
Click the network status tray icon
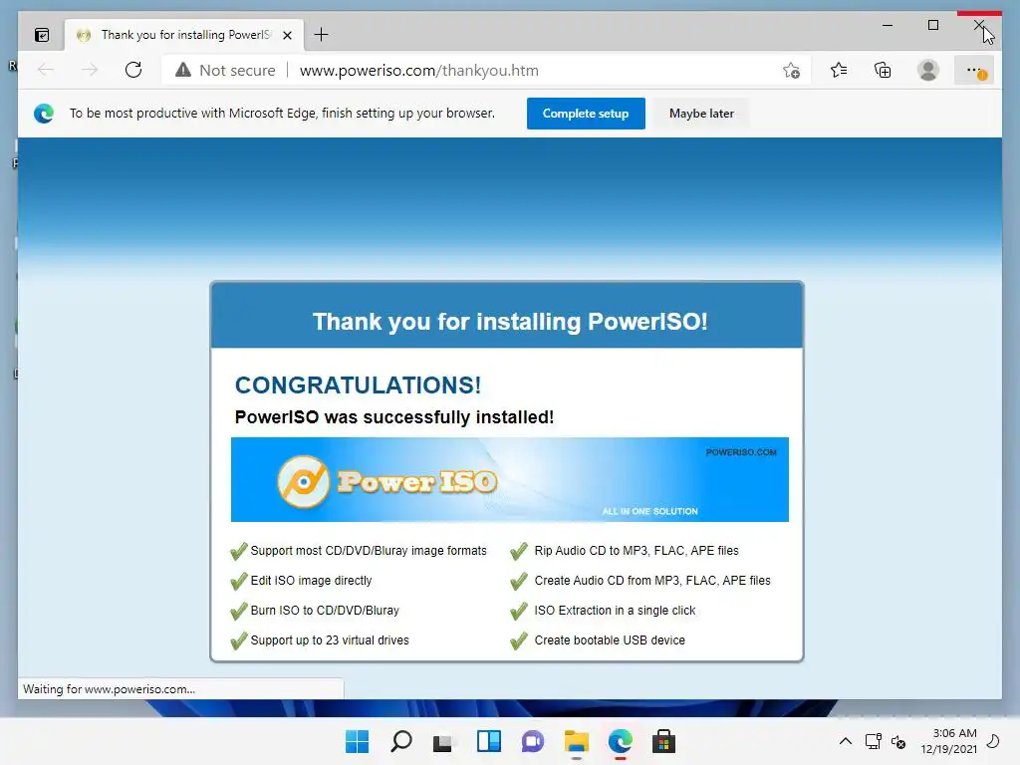[873, 741]
